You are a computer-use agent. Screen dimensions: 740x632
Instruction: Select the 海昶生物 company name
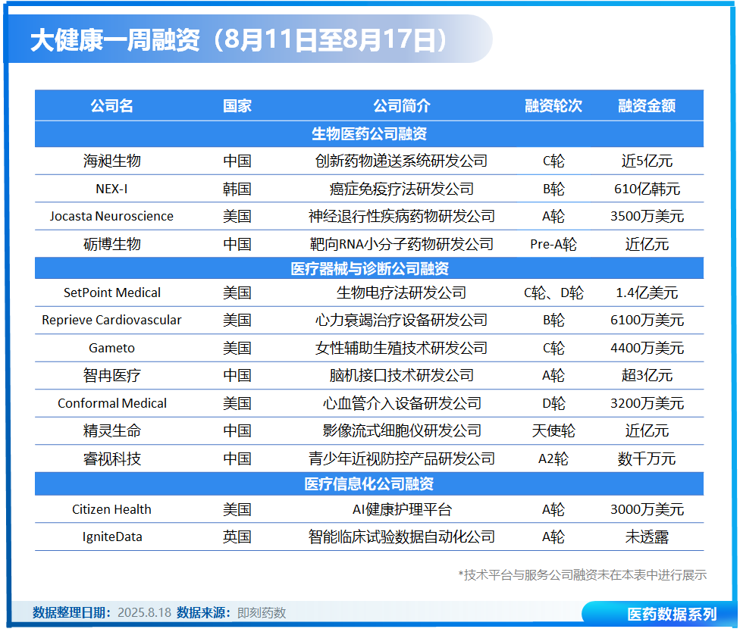pyautogui.click(x=111, y=161)
